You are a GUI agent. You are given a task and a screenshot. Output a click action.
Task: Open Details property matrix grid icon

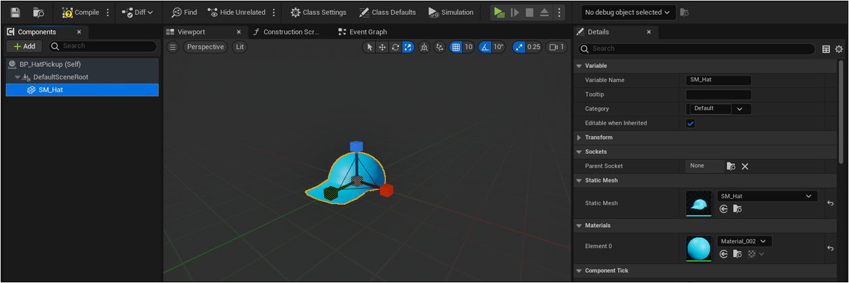(x=826, y=49)
